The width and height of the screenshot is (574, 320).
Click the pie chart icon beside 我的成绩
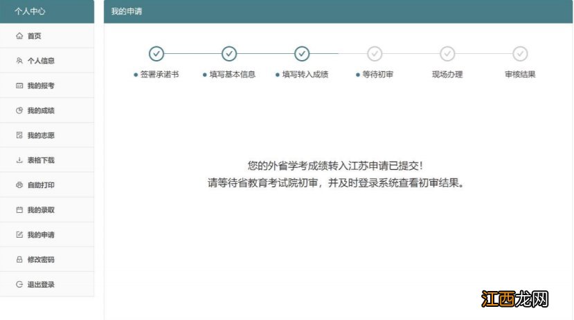point(19,111)
